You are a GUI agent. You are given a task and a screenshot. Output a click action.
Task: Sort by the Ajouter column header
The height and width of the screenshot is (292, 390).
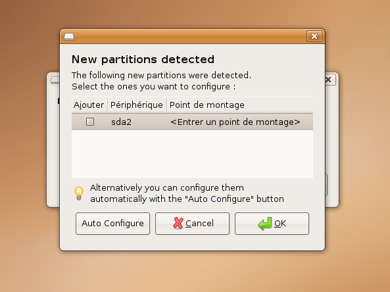pos(89,105)
